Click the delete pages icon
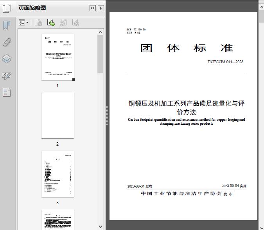This screenshot has width=264, height=230. click(x=38, y=23)
